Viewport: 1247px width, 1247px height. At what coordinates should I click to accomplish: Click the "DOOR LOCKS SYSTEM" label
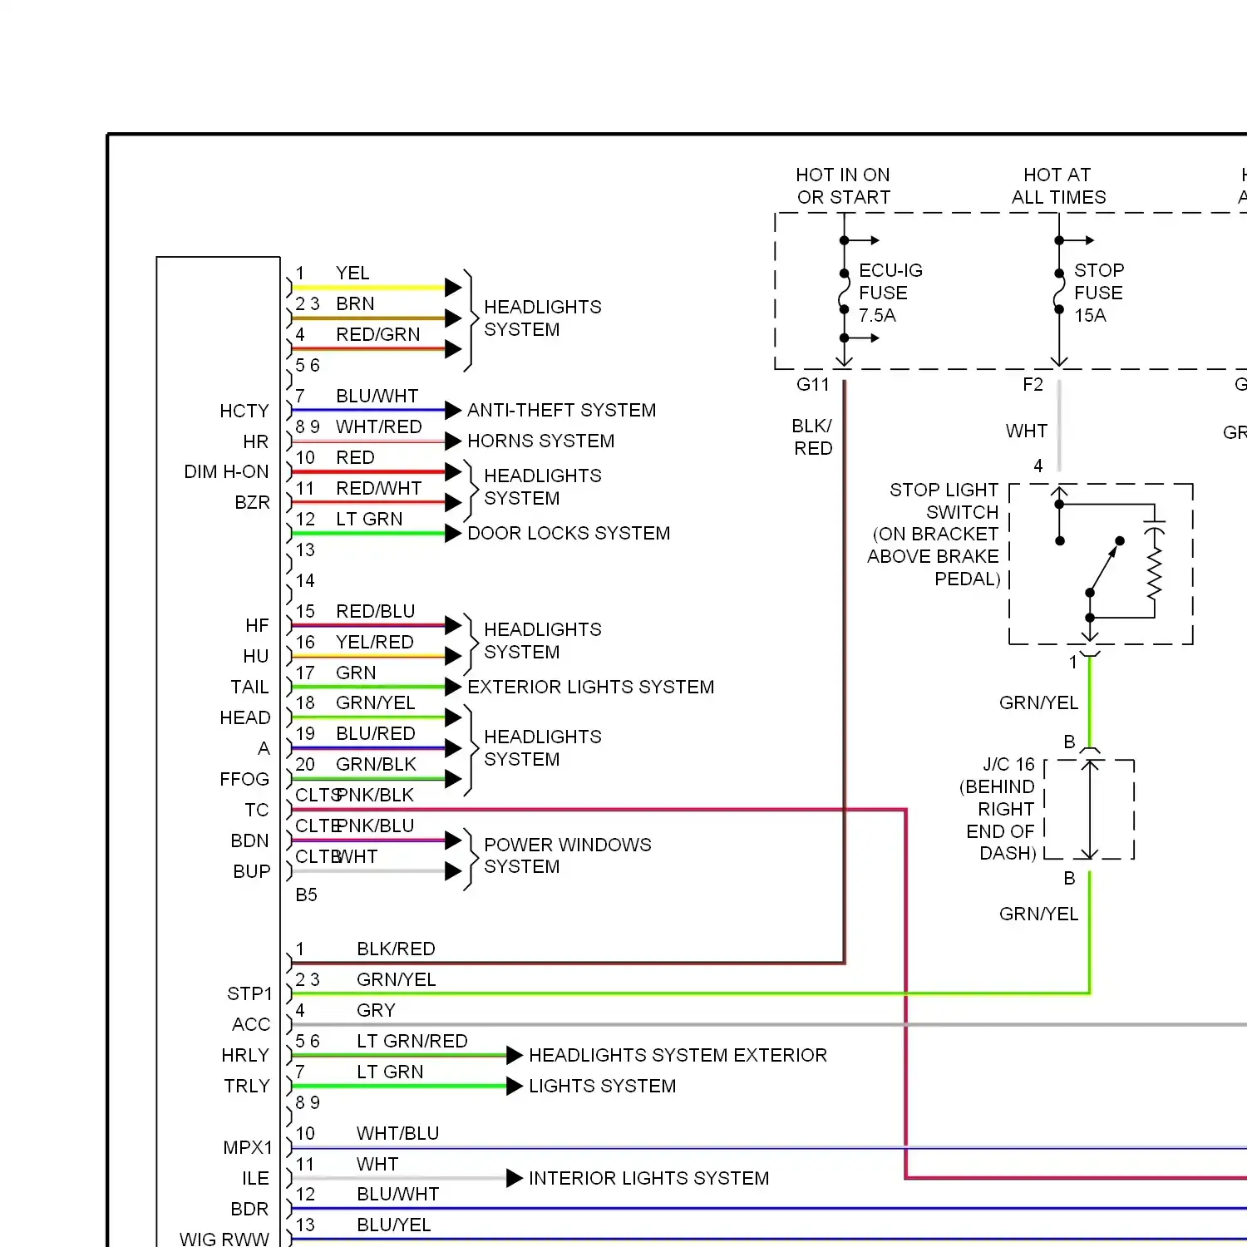(569, 533)
